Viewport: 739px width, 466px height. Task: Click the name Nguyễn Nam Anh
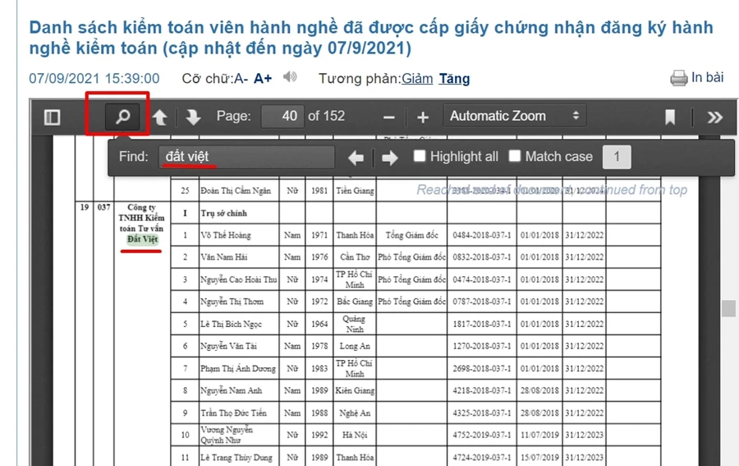(231, 390)
